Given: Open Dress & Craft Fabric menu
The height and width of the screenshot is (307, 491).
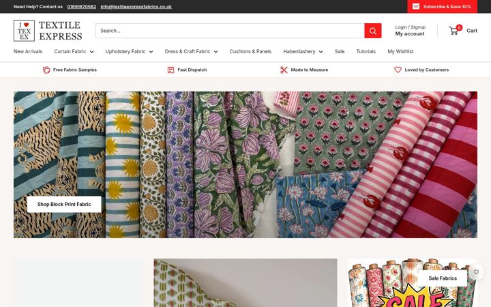Looking at the screenshot, I should coord(188,51).
